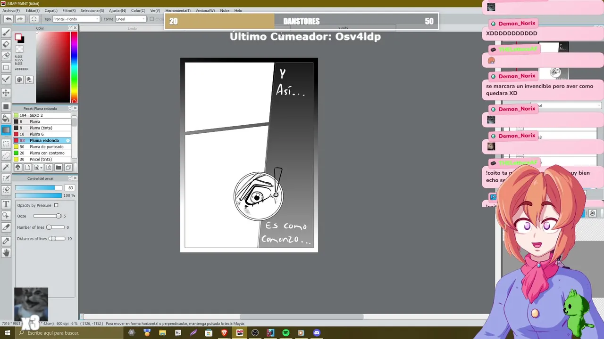
Task: Select the Pluma con contorno brush
Action: [x=42, y=153]
